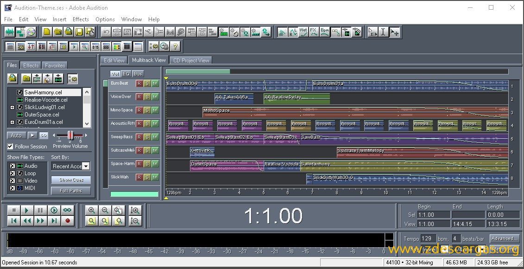Click the Tempo 129 bpm input field
Screen dimensions: 524x269
click(x=428, y=238)
